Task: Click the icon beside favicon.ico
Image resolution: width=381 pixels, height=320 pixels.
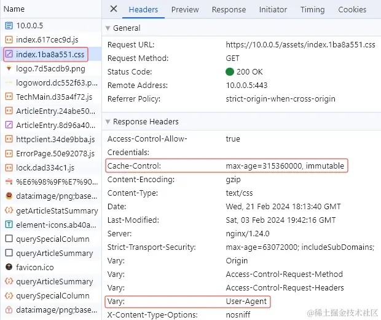Action: pos(9,267)
